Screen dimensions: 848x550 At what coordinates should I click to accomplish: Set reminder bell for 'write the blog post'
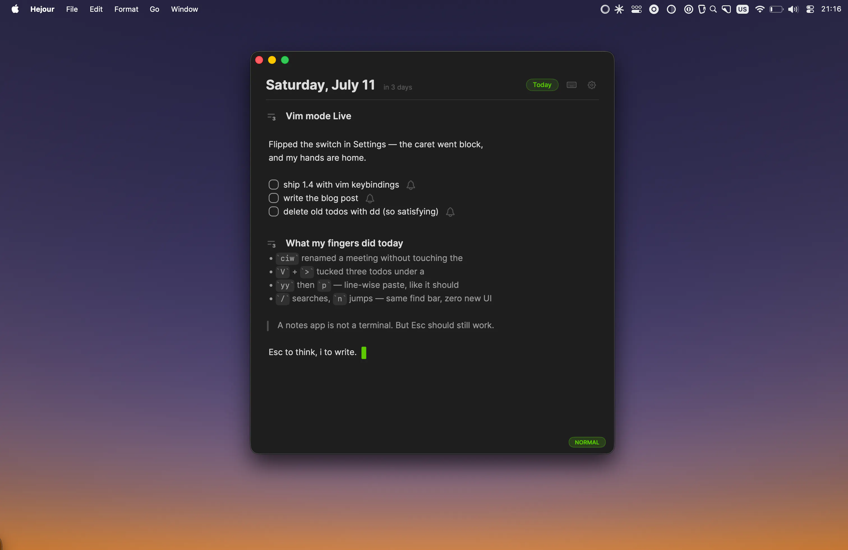click(x=370, y=199)
